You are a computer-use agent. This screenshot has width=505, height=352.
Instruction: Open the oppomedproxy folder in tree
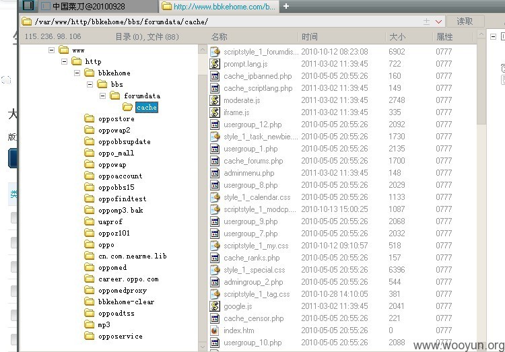(x=123, y=291)
